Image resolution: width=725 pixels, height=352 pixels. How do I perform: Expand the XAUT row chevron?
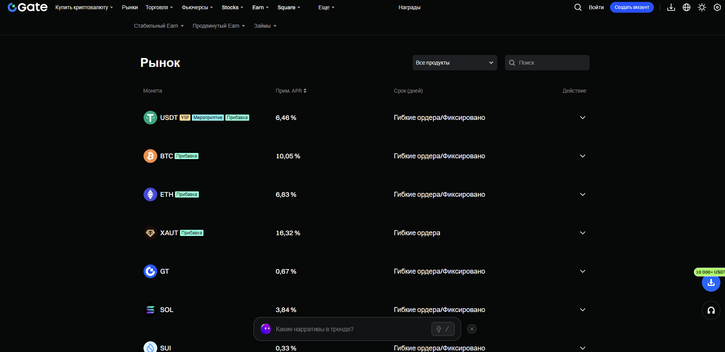(583, 233)
